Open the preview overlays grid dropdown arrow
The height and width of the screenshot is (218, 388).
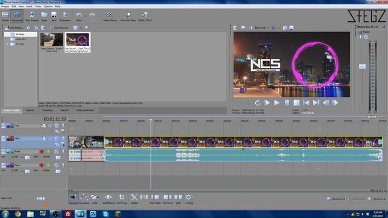[x=279, y=28]
